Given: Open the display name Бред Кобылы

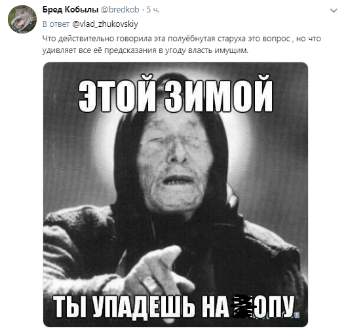Looking at the screenshot, I should coord(70,10).
